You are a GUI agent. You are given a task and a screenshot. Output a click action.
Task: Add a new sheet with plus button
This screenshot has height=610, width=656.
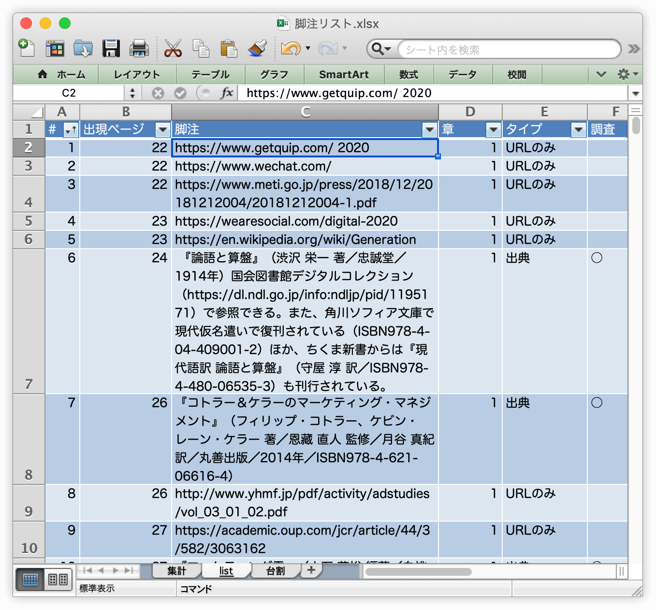click(311, 570)
